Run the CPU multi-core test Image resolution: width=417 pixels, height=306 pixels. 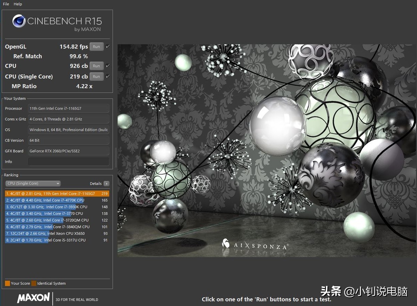[97, 66]
